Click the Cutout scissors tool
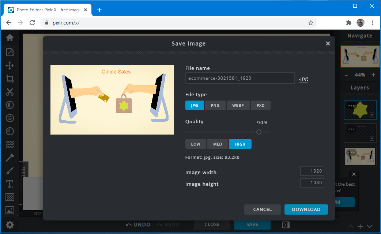381x234 pixels. pos(10,92)
